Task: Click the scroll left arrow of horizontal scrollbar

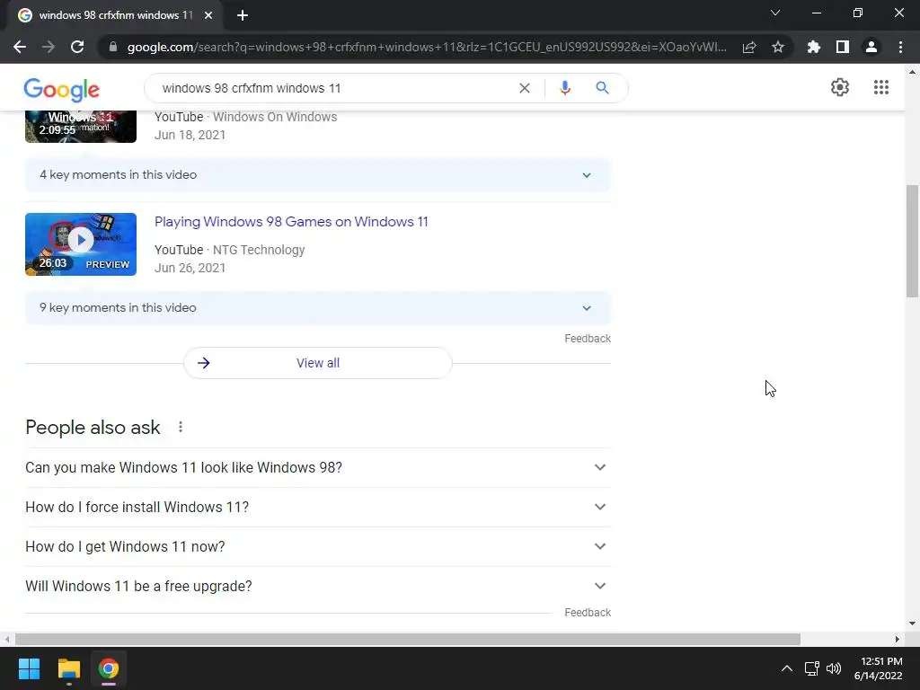Action: 7,639
